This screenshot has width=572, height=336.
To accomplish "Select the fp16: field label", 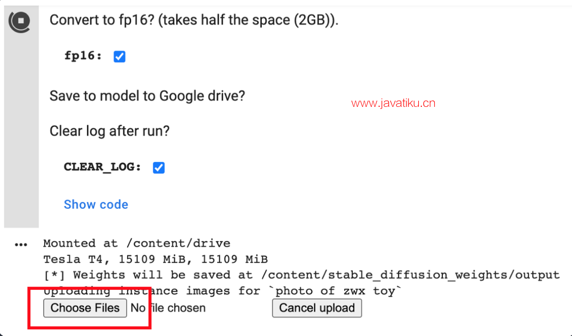I will pos(83,56).
